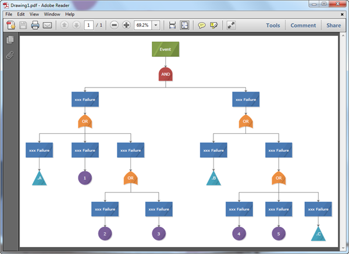
Task: Close the document with menu bar X
Action: 342,14
